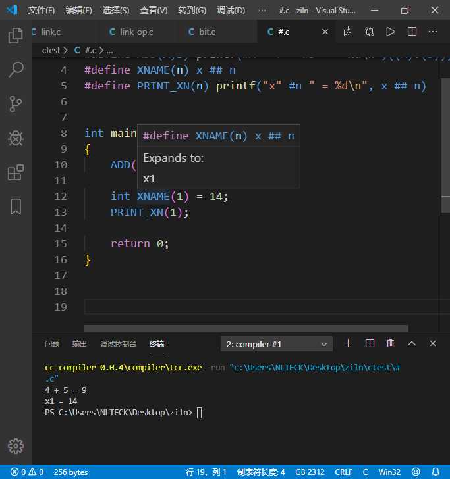Change indentation via 制表符长度: 4
This screenshot has height=479, width=450.
tap(261, 472)
